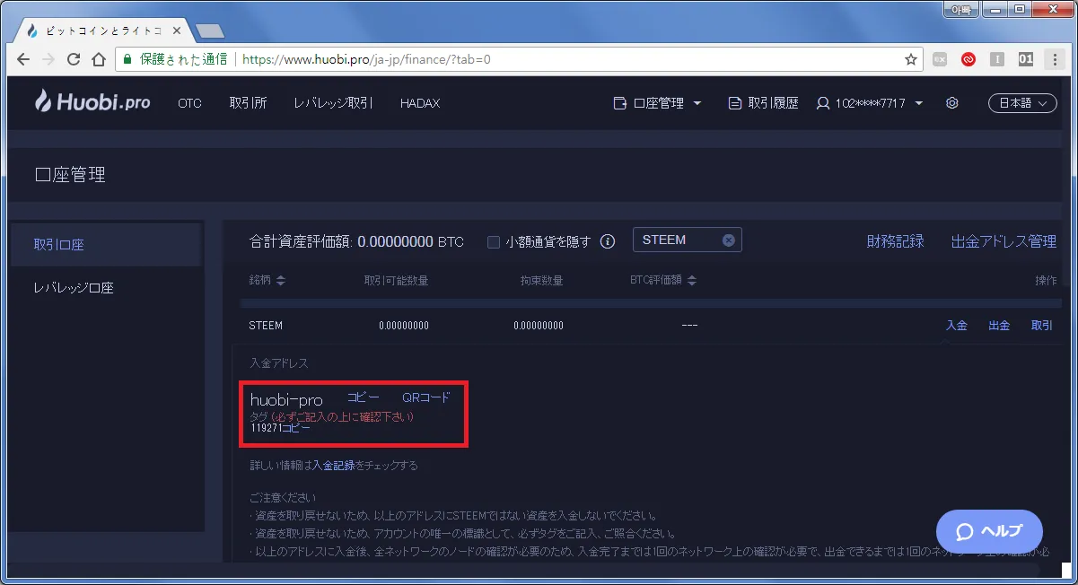Image resolution: width=1078 pixels, height=585 pixels.
Task: Clear the STEEM search with x icon
Action: click(729, 240)
